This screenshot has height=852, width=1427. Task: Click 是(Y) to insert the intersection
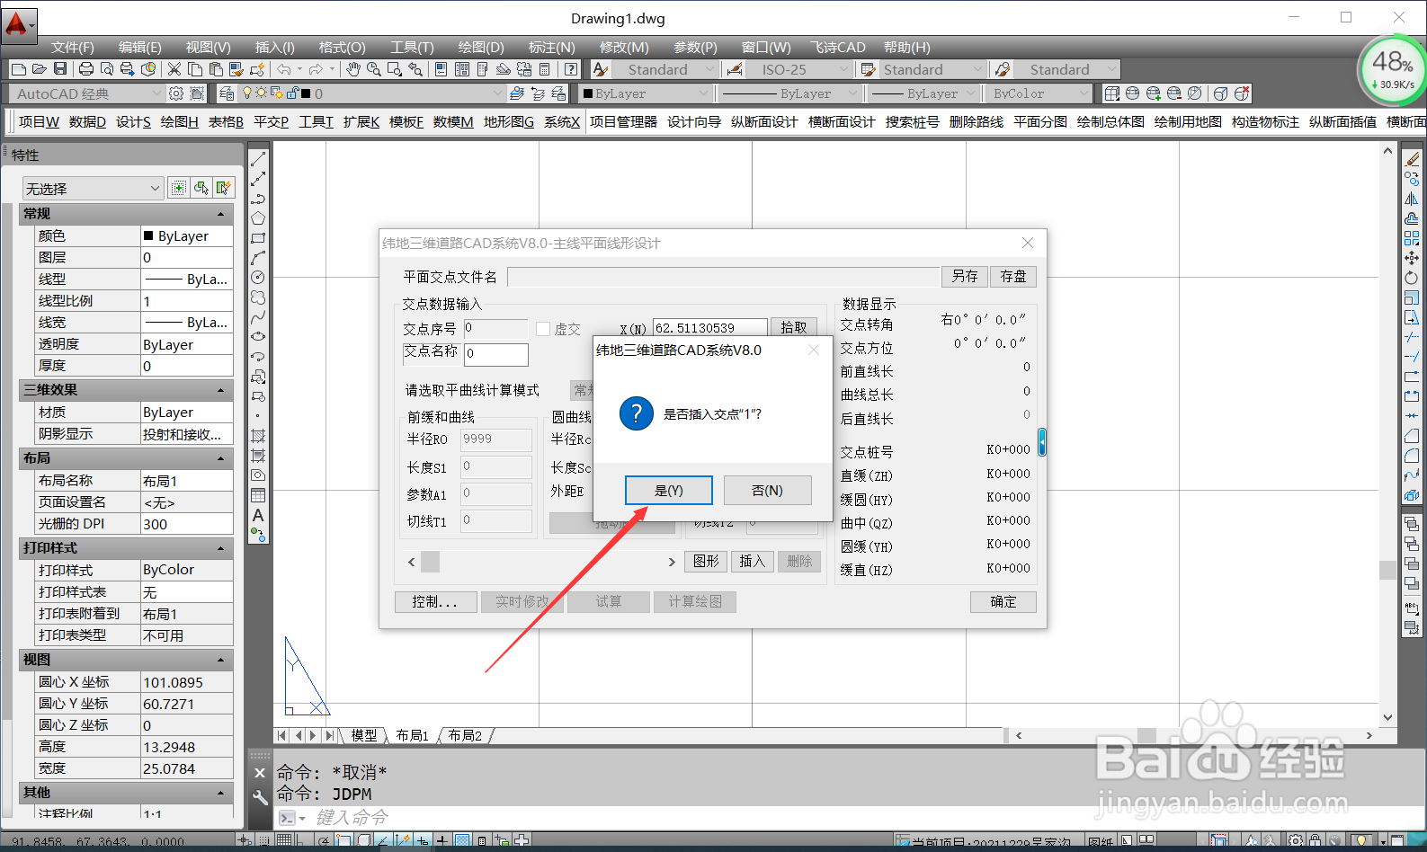(x=669, y=491)
